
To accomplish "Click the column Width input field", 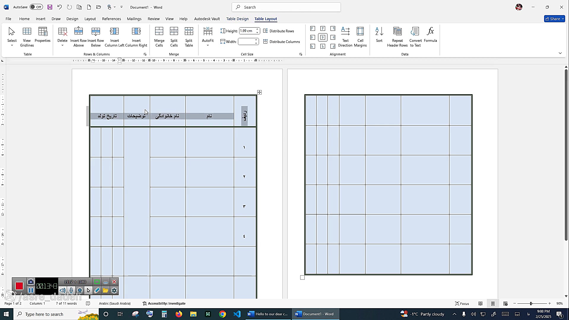I will (246, 41).
